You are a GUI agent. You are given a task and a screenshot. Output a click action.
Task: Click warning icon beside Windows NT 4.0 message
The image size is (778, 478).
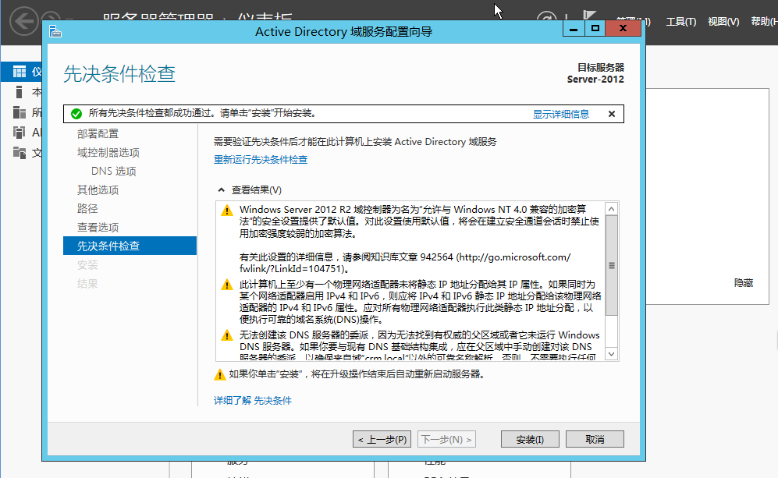pos(227,211)
